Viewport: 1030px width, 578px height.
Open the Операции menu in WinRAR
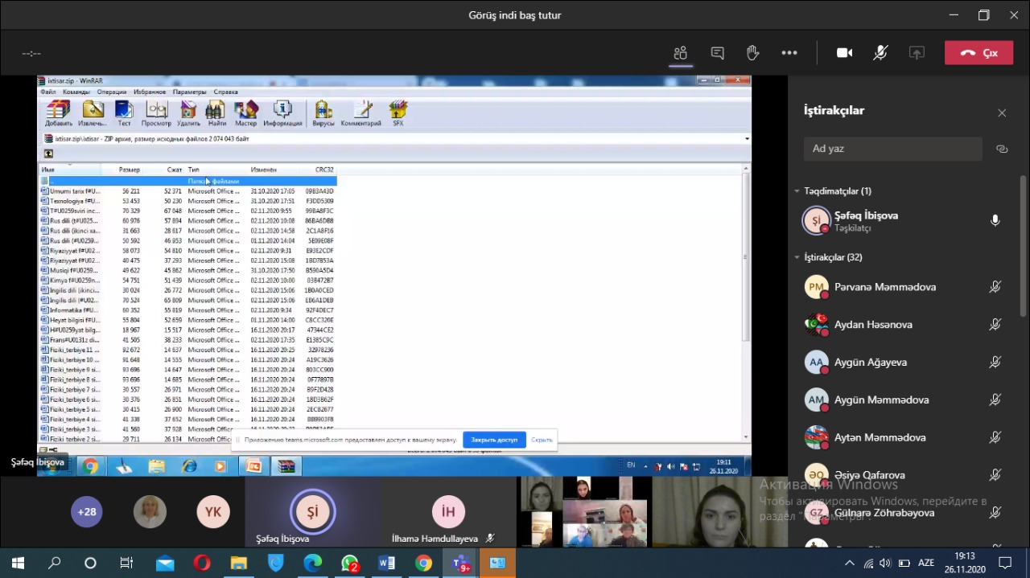(x=112, y=92)
